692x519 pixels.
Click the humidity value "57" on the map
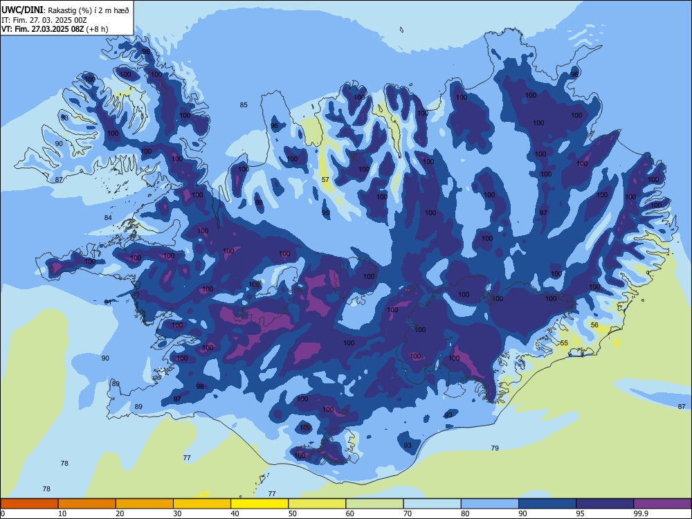click(x=325, y=180)
